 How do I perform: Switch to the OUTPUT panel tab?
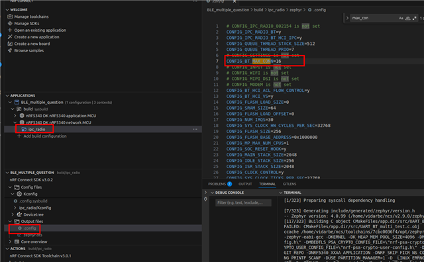[x=245, y=184]
